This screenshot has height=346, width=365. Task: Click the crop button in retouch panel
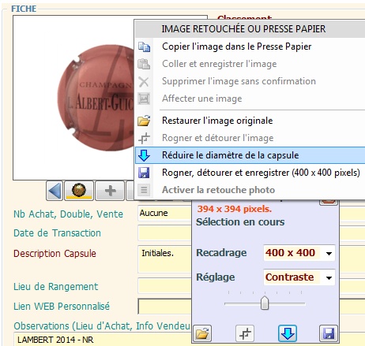click(245, 333)
